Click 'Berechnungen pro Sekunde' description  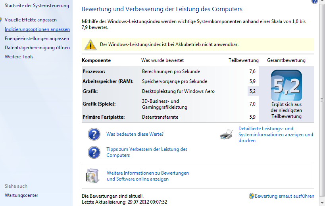tap(171, 71)
